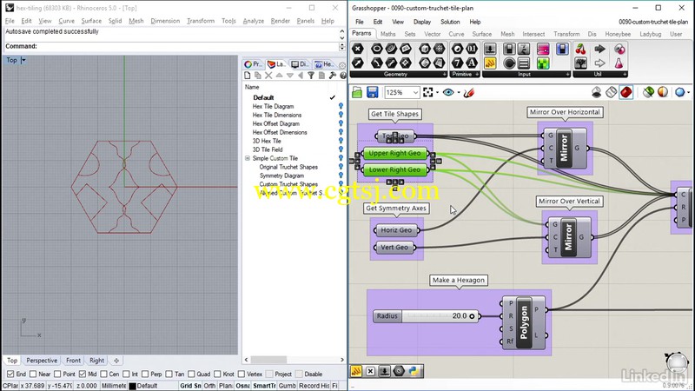Toggle visibility bulb of 3D Hex Tile
This screenshot has width=695, height=391.
point(341,141)
